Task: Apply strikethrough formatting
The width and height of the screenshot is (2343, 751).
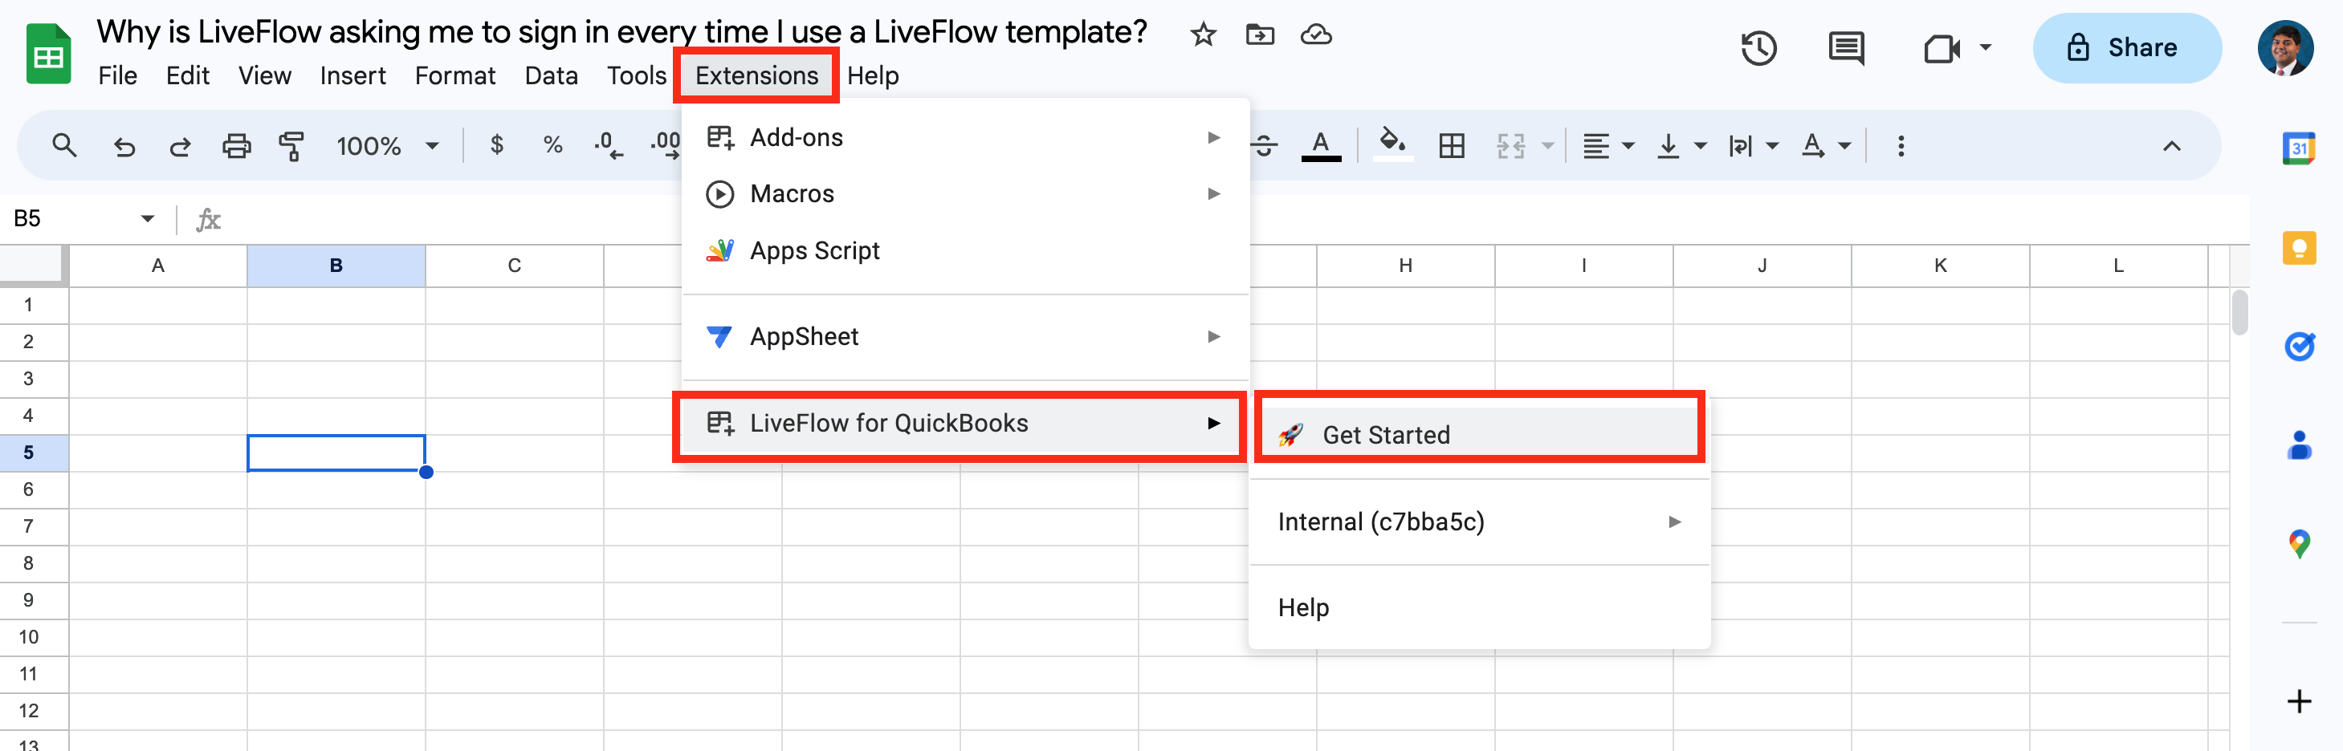Action: pos(1265,145)
